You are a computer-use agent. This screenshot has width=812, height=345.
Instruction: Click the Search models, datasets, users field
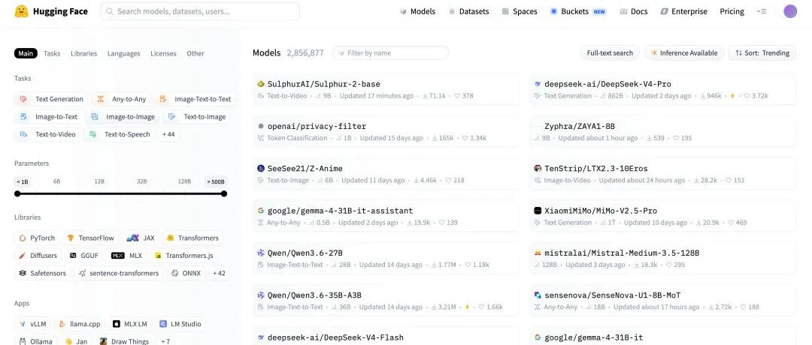[x=200, y=11]
